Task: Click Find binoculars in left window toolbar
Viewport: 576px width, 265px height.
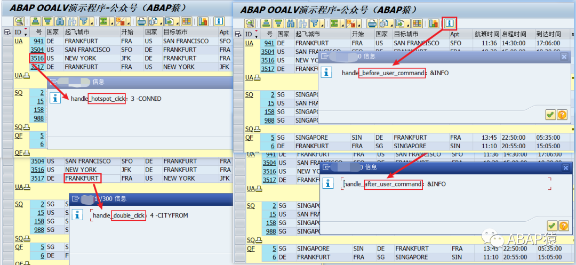Action: (60, 21)
